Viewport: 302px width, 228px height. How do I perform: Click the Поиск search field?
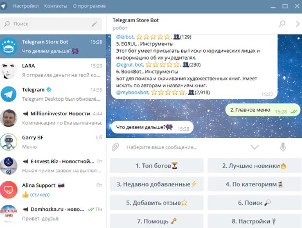click(x=51, y=24)
